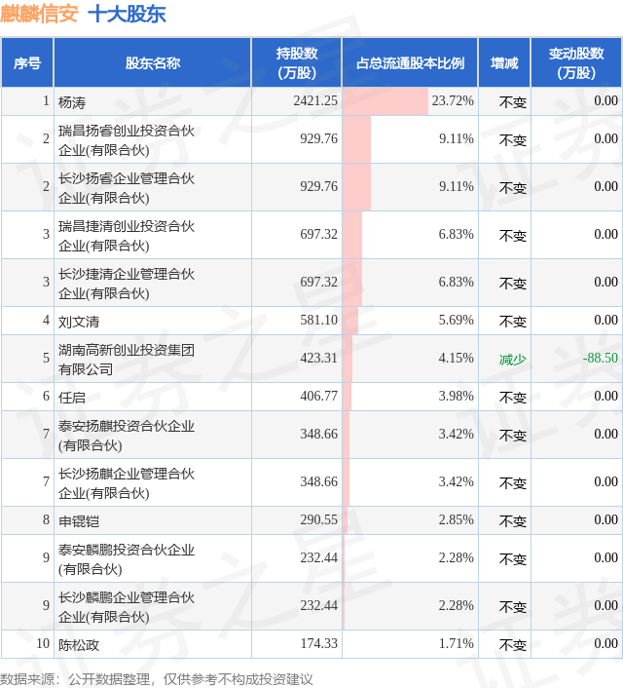The width and height of the screenshot is (623, 688).
Task: Click 不变 in the 陈松政 row
Action: (513, 644)
